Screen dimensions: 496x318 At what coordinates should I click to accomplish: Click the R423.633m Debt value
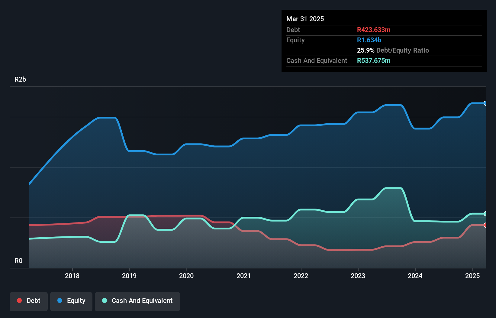click(x=374, y=30)
